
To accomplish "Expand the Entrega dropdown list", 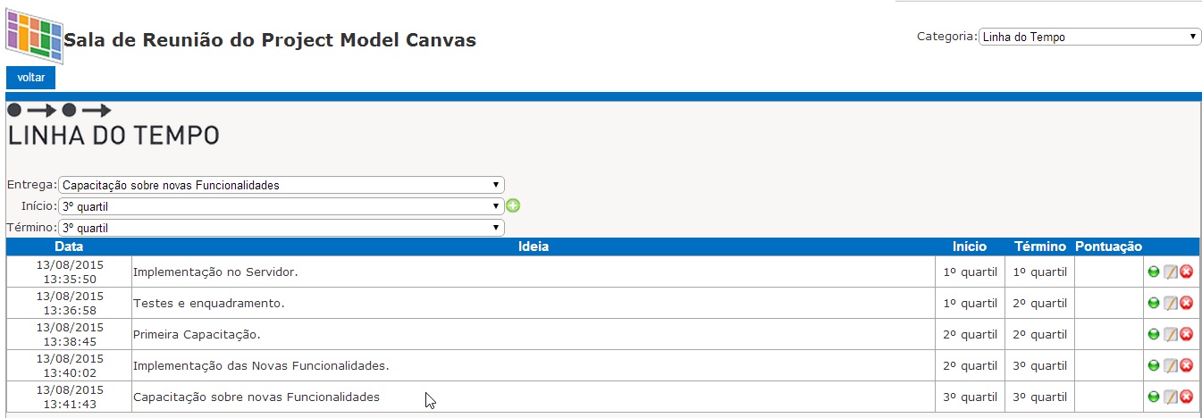I will click(281, 185).
